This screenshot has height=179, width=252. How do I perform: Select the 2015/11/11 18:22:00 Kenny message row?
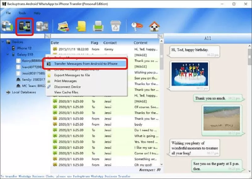105,49
